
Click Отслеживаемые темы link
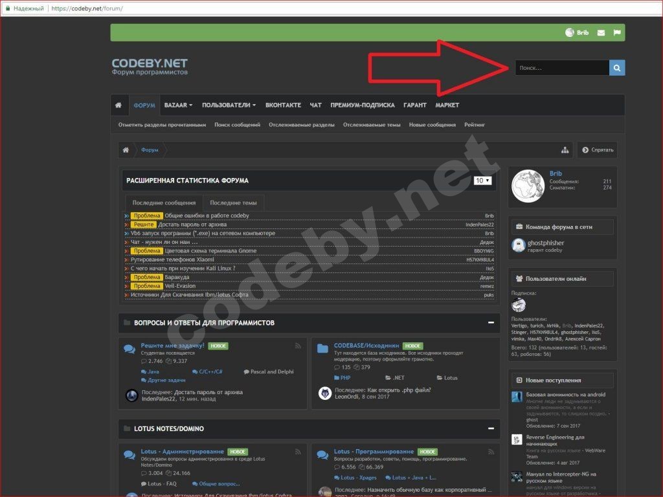[x=372, y=125]
